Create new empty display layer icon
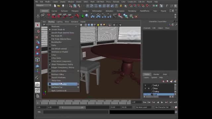 pyautogui.click(x=171, y=81)
